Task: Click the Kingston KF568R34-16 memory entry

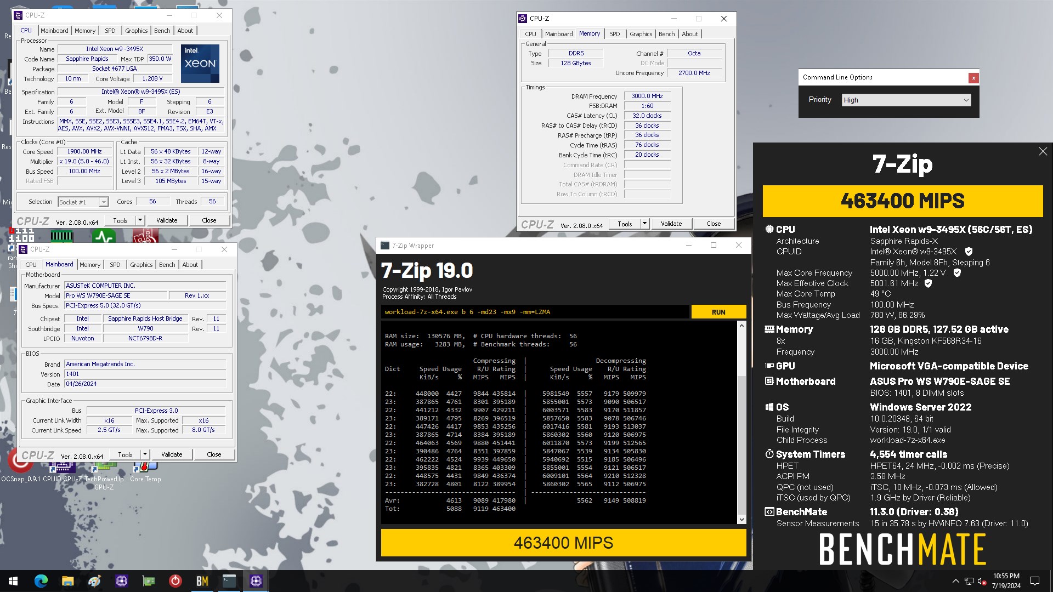Action: pos(926,341)
